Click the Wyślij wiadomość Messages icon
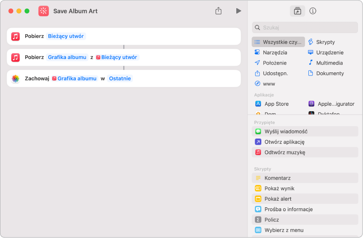This screenshot has height=238, width=363. pos(258,131)
